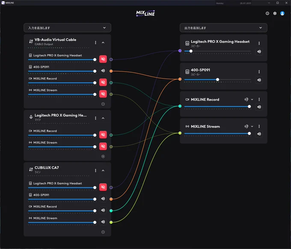
Task: Click orange connection node of VB-Audio 400-SP091 route
Action: click(111, 71)
